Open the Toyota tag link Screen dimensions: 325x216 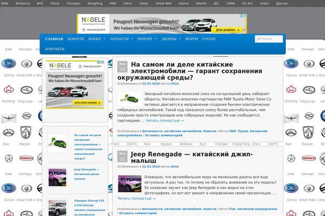(243, 131)
